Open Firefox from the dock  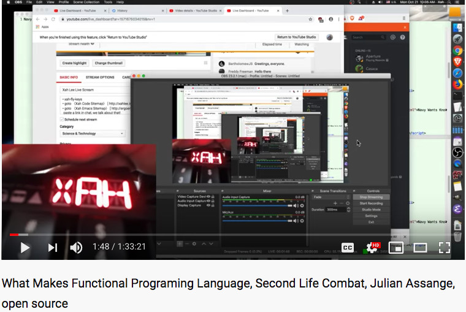457,84
